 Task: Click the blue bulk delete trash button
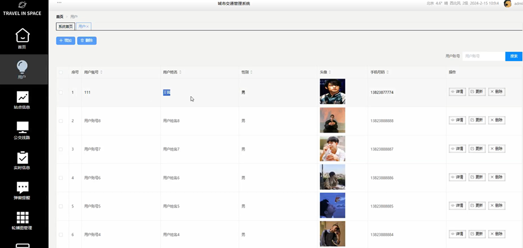86,41
